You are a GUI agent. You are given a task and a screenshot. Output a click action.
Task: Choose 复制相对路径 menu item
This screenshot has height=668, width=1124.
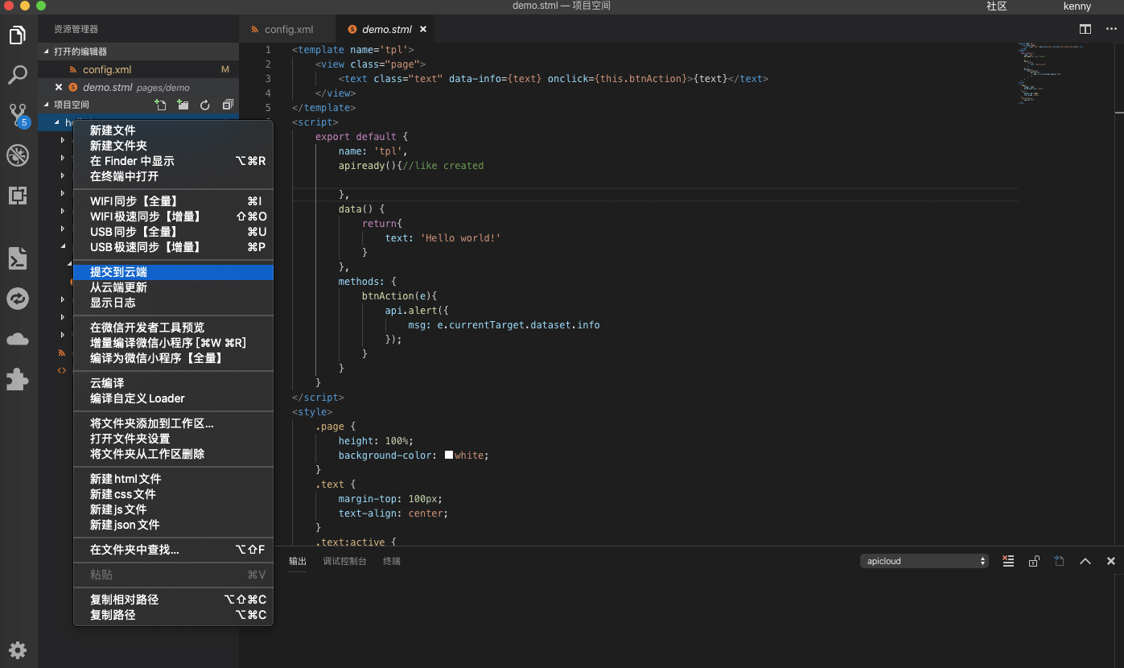173,600
